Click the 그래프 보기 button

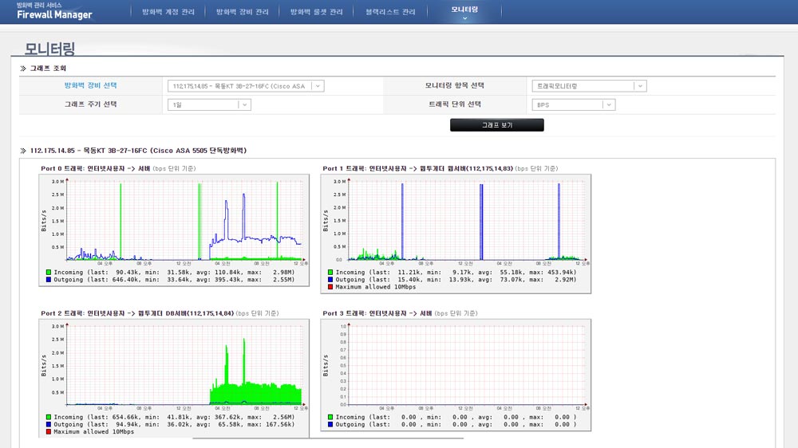(x=496, y=125)
